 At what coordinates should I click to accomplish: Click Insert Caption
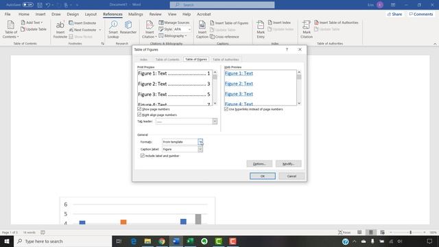click(x=202, y=30)
